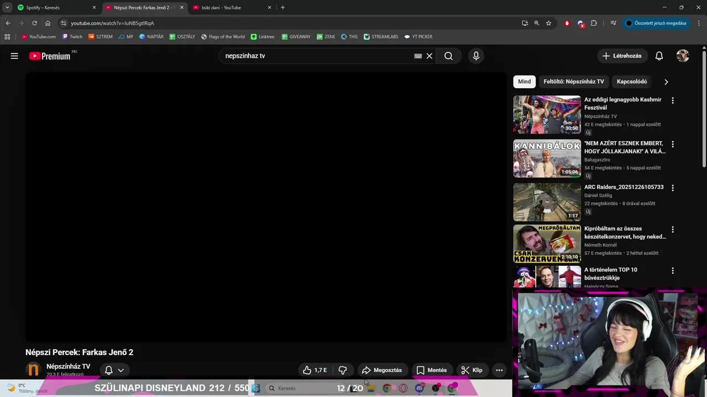Open the Balugasztro channel link
The image size is (707, 397).
tap(597, 160)
